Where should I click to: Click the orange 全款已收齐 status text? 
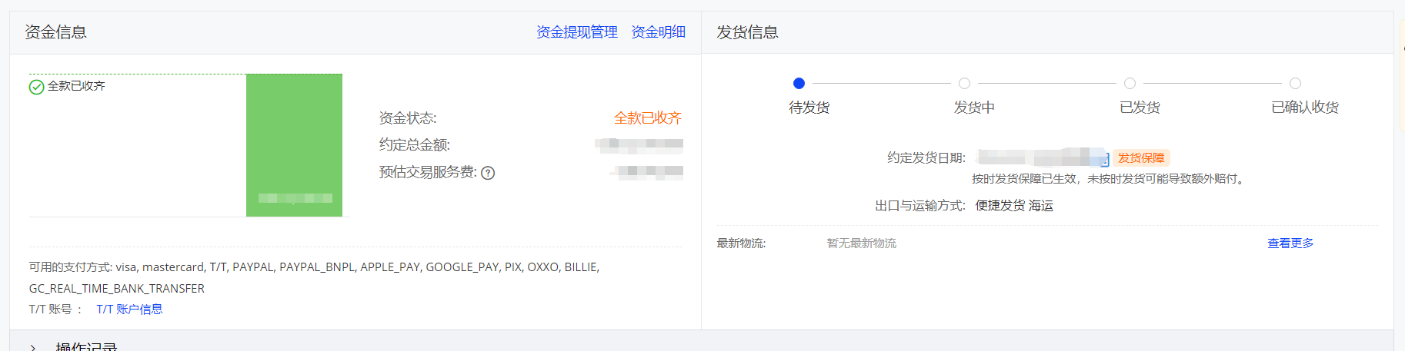coord(648,118)
